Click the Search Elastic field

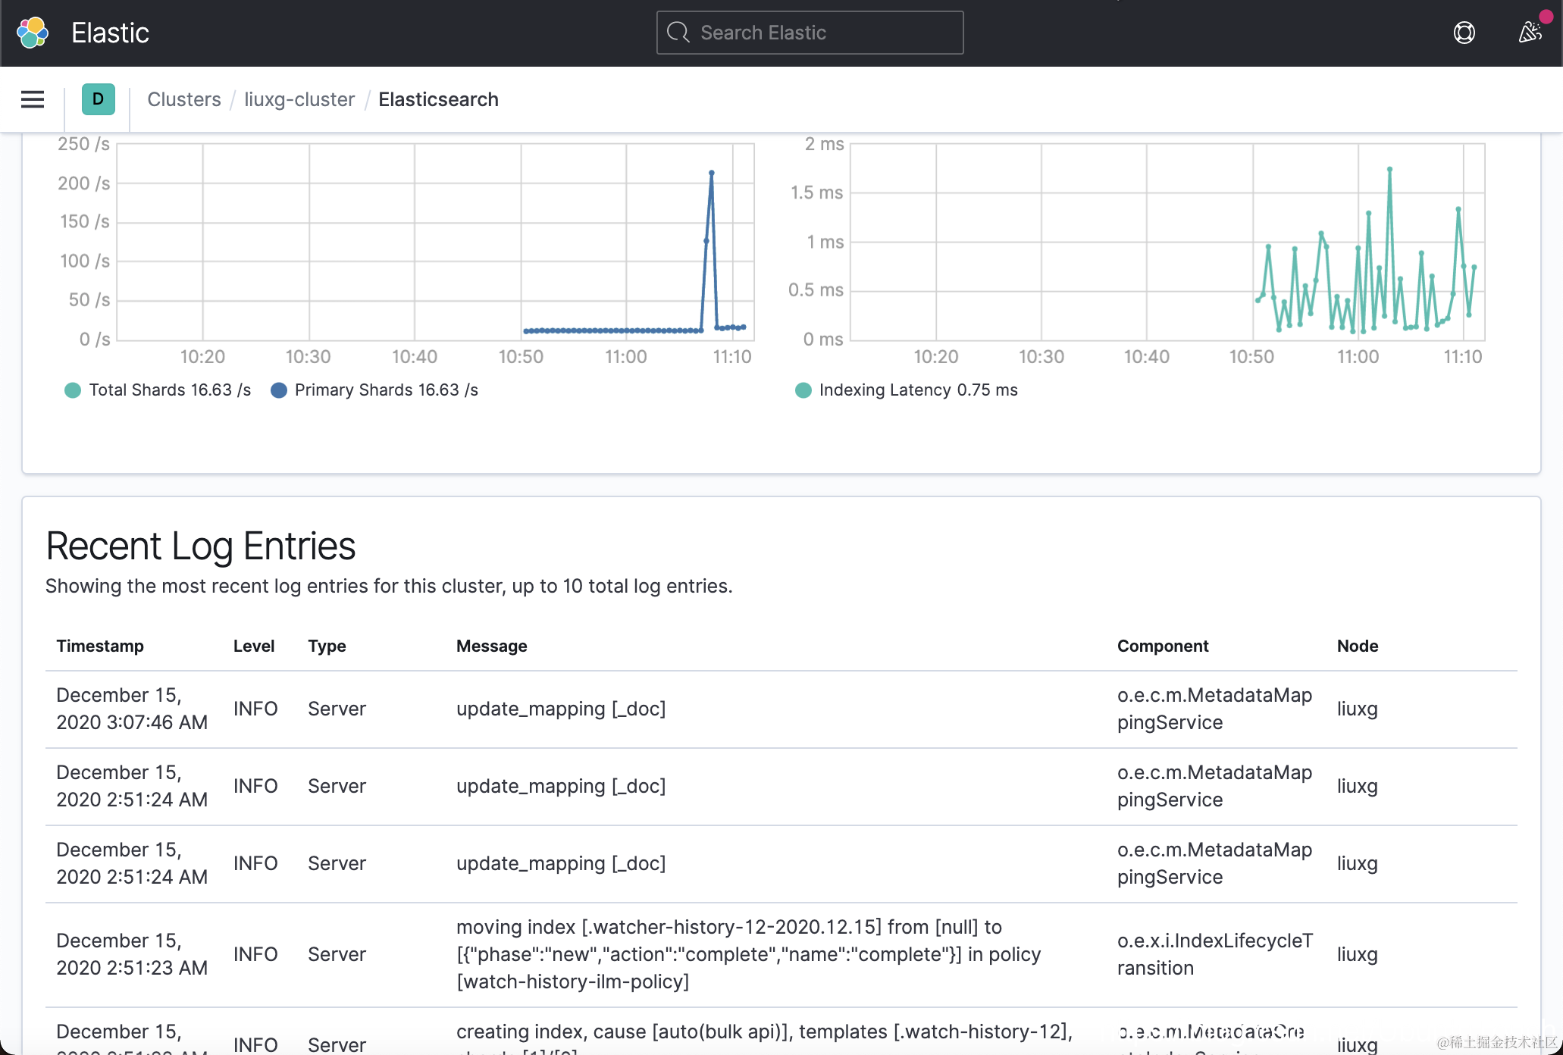(810, 33)
